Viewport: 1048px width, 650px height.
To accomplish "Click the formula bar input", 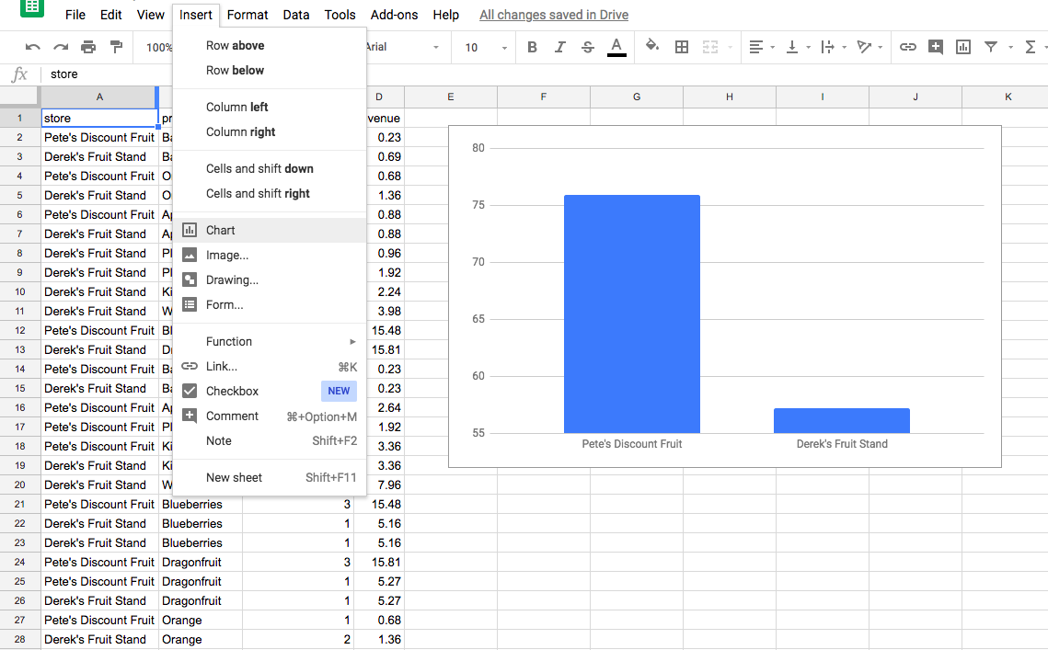I will [545, 74].
